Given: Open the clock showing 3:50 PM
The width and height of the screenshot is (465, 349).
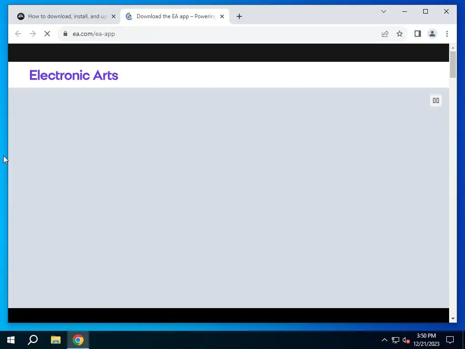Looking at the screenshot, I should pyautogui.click(x=426, y=340).
